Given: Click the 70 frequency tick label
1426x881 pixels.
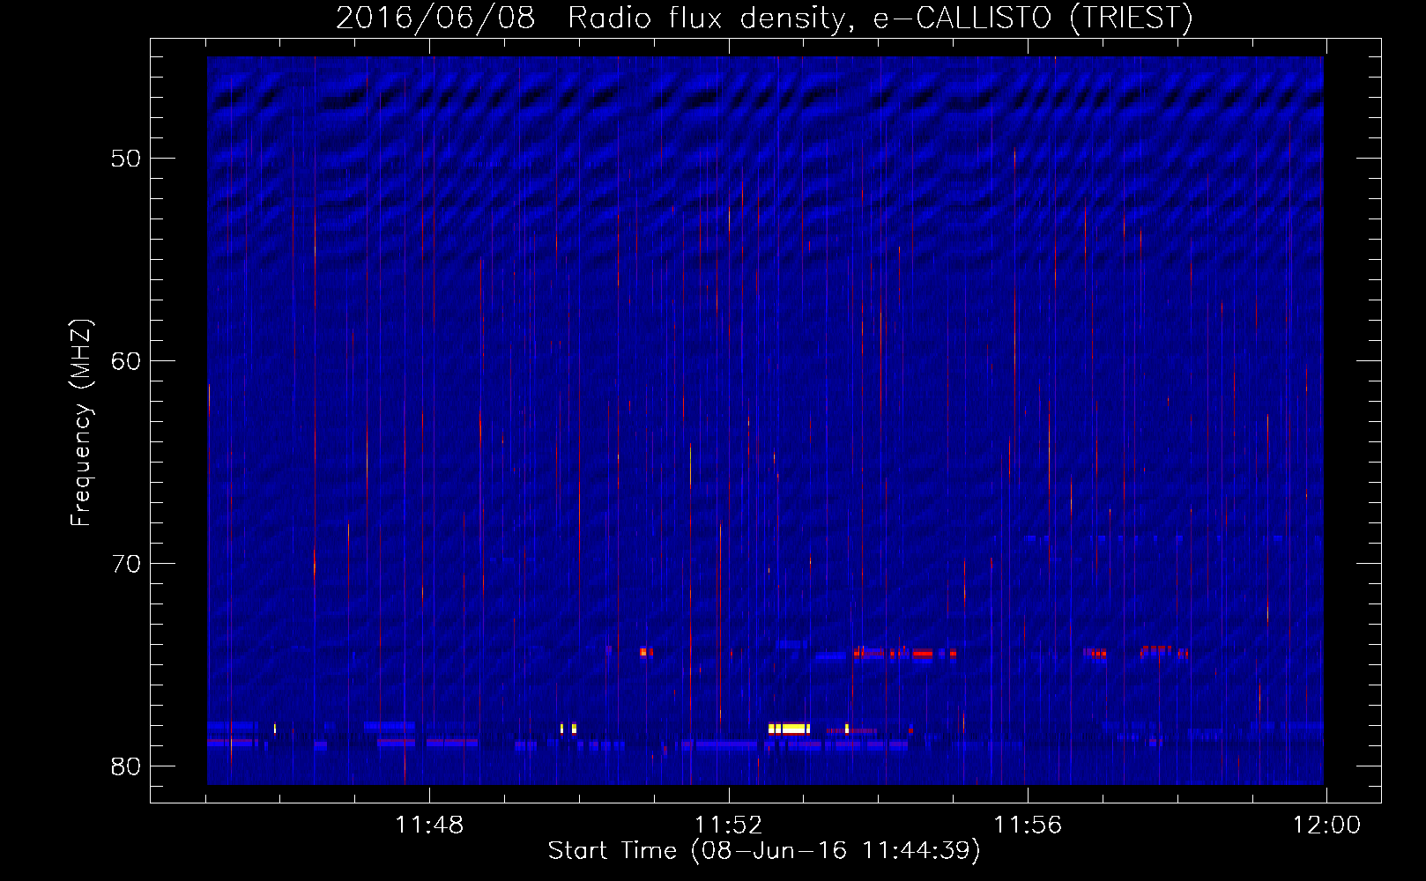Looking at the screenshot, I should [127, 564].
